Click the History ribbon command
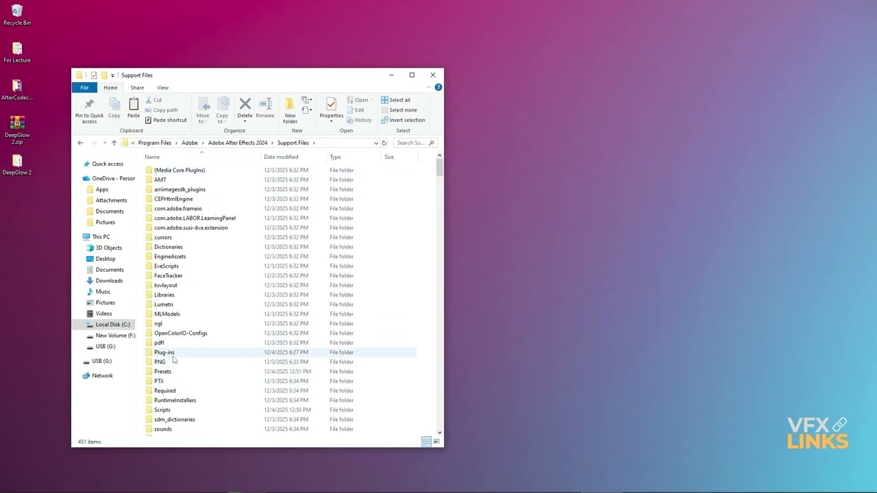Screen dimensions: 877x493 pyautogui.click(x=359, y=120)
